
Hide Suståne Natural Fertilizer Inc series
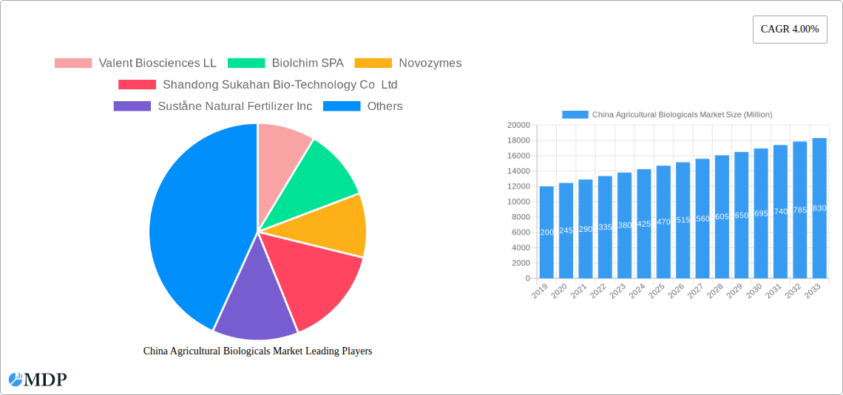[x=213, y=106]
